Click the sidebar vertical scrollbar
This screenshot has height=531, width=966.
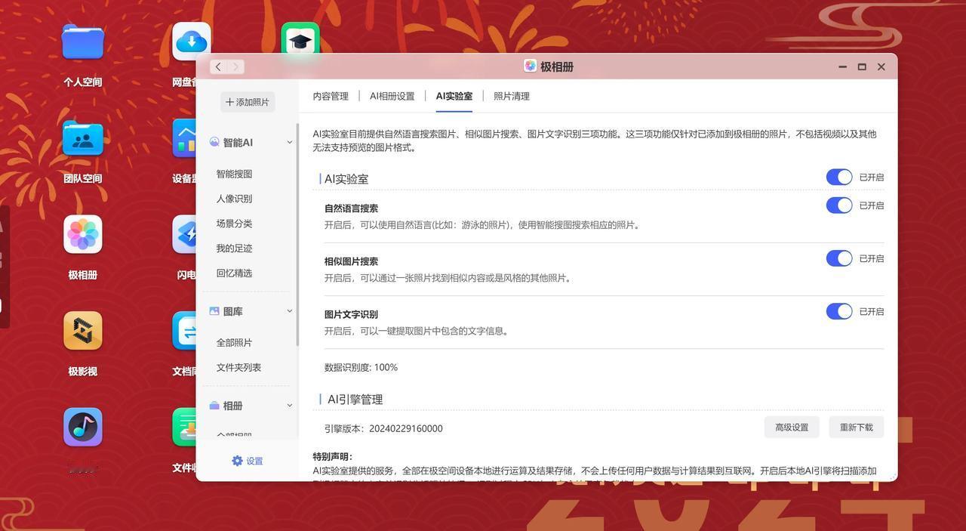point(297,234)
